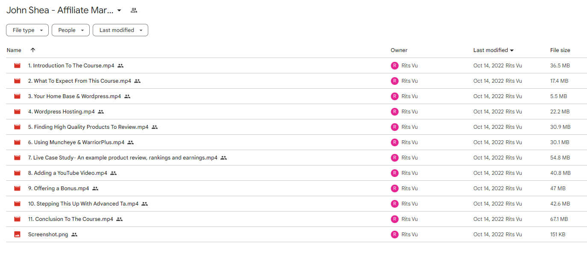Toggle the name sort direction arrow

[x=33, y=50]
